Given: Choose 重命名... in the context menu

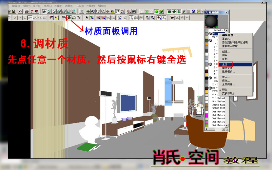Looking at the screenshot, I should coord(235,39).
